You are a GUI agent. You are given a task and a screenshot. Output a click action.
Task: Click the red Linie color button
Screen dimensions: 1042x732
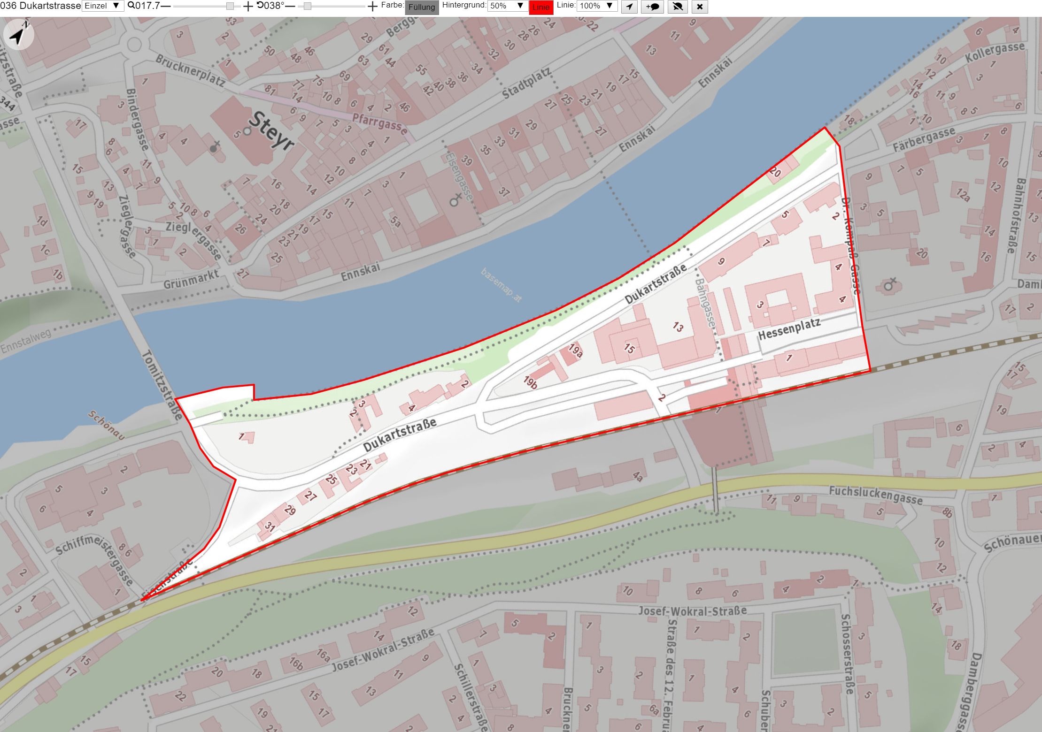click(x=541, y=7)
